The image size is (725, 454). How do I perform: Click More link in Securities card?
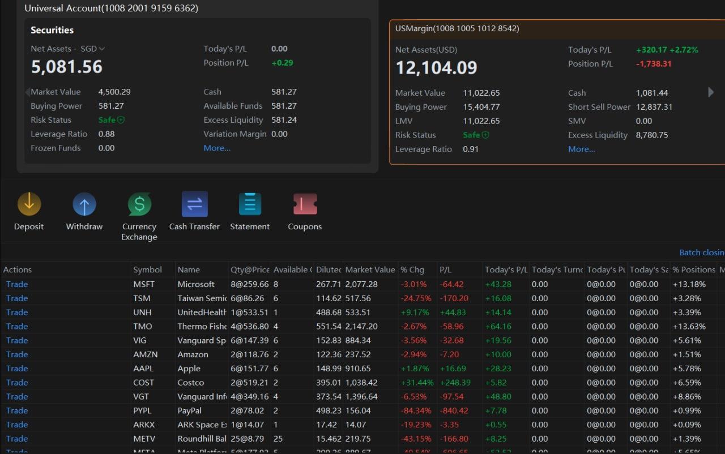point(217,148)
